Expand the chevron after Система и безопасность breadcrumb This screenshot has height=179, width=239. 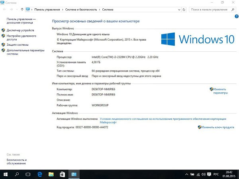click(x=99, y=10)
